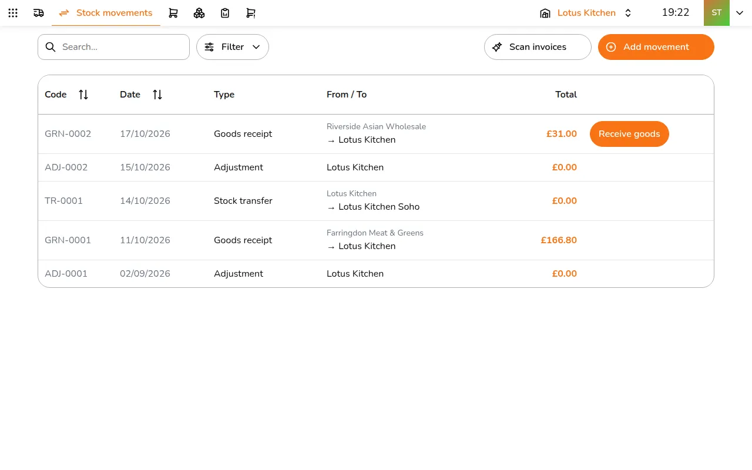Click the Search input field
The height and width of the screenshot is (470, 752).
pyautogui.click(x=113, y=47)
